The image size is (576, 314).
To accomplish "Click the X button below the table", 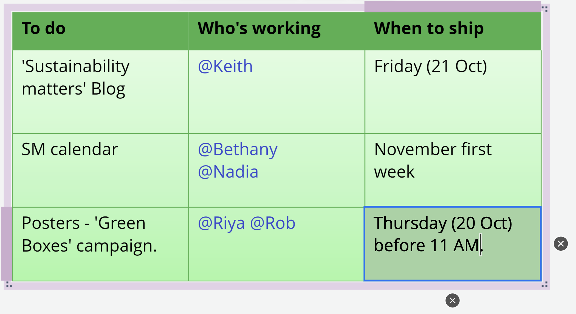I will 452,300.
